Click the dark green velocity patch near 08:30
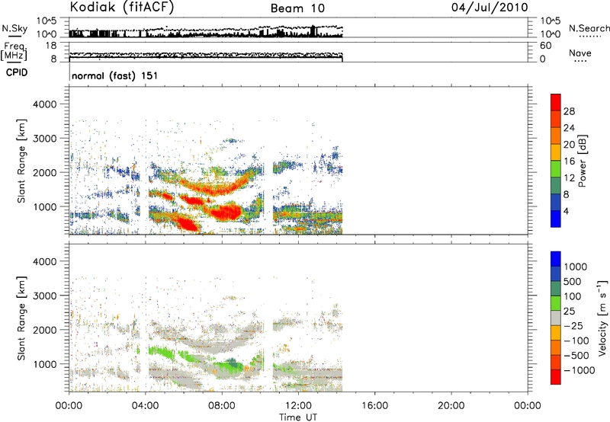610x422 pixels. point(231,363)
